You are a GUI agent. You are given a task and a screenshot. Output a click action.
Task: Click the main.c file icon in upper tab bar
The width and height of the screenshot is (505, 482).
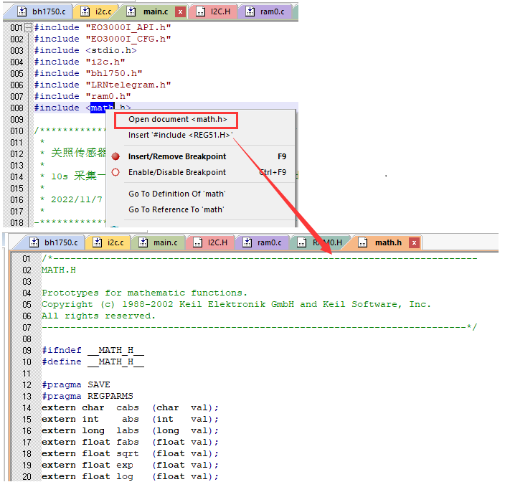[x=131, y=11]
